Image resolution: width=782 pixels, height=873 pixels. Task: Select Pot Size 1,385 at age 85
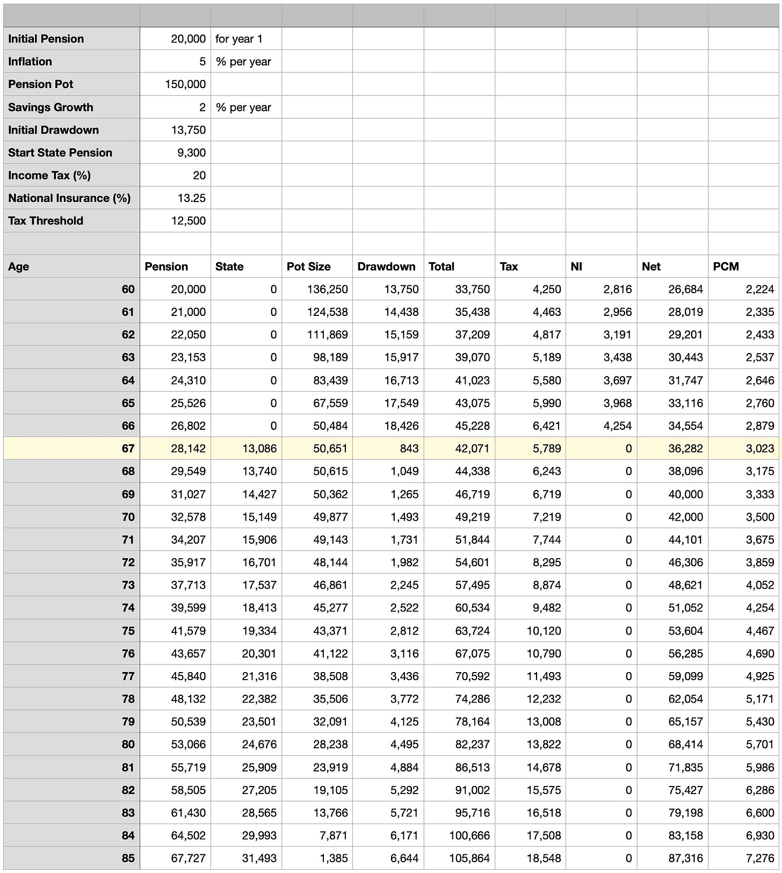317,858
